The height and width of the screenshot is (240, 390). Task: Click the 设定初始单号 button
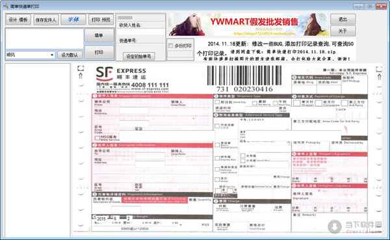pos(139,57)
